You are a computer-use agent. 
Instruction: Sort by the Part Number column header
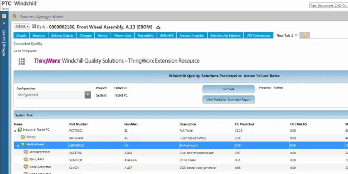pyautogui.click(x=79, y=124)
